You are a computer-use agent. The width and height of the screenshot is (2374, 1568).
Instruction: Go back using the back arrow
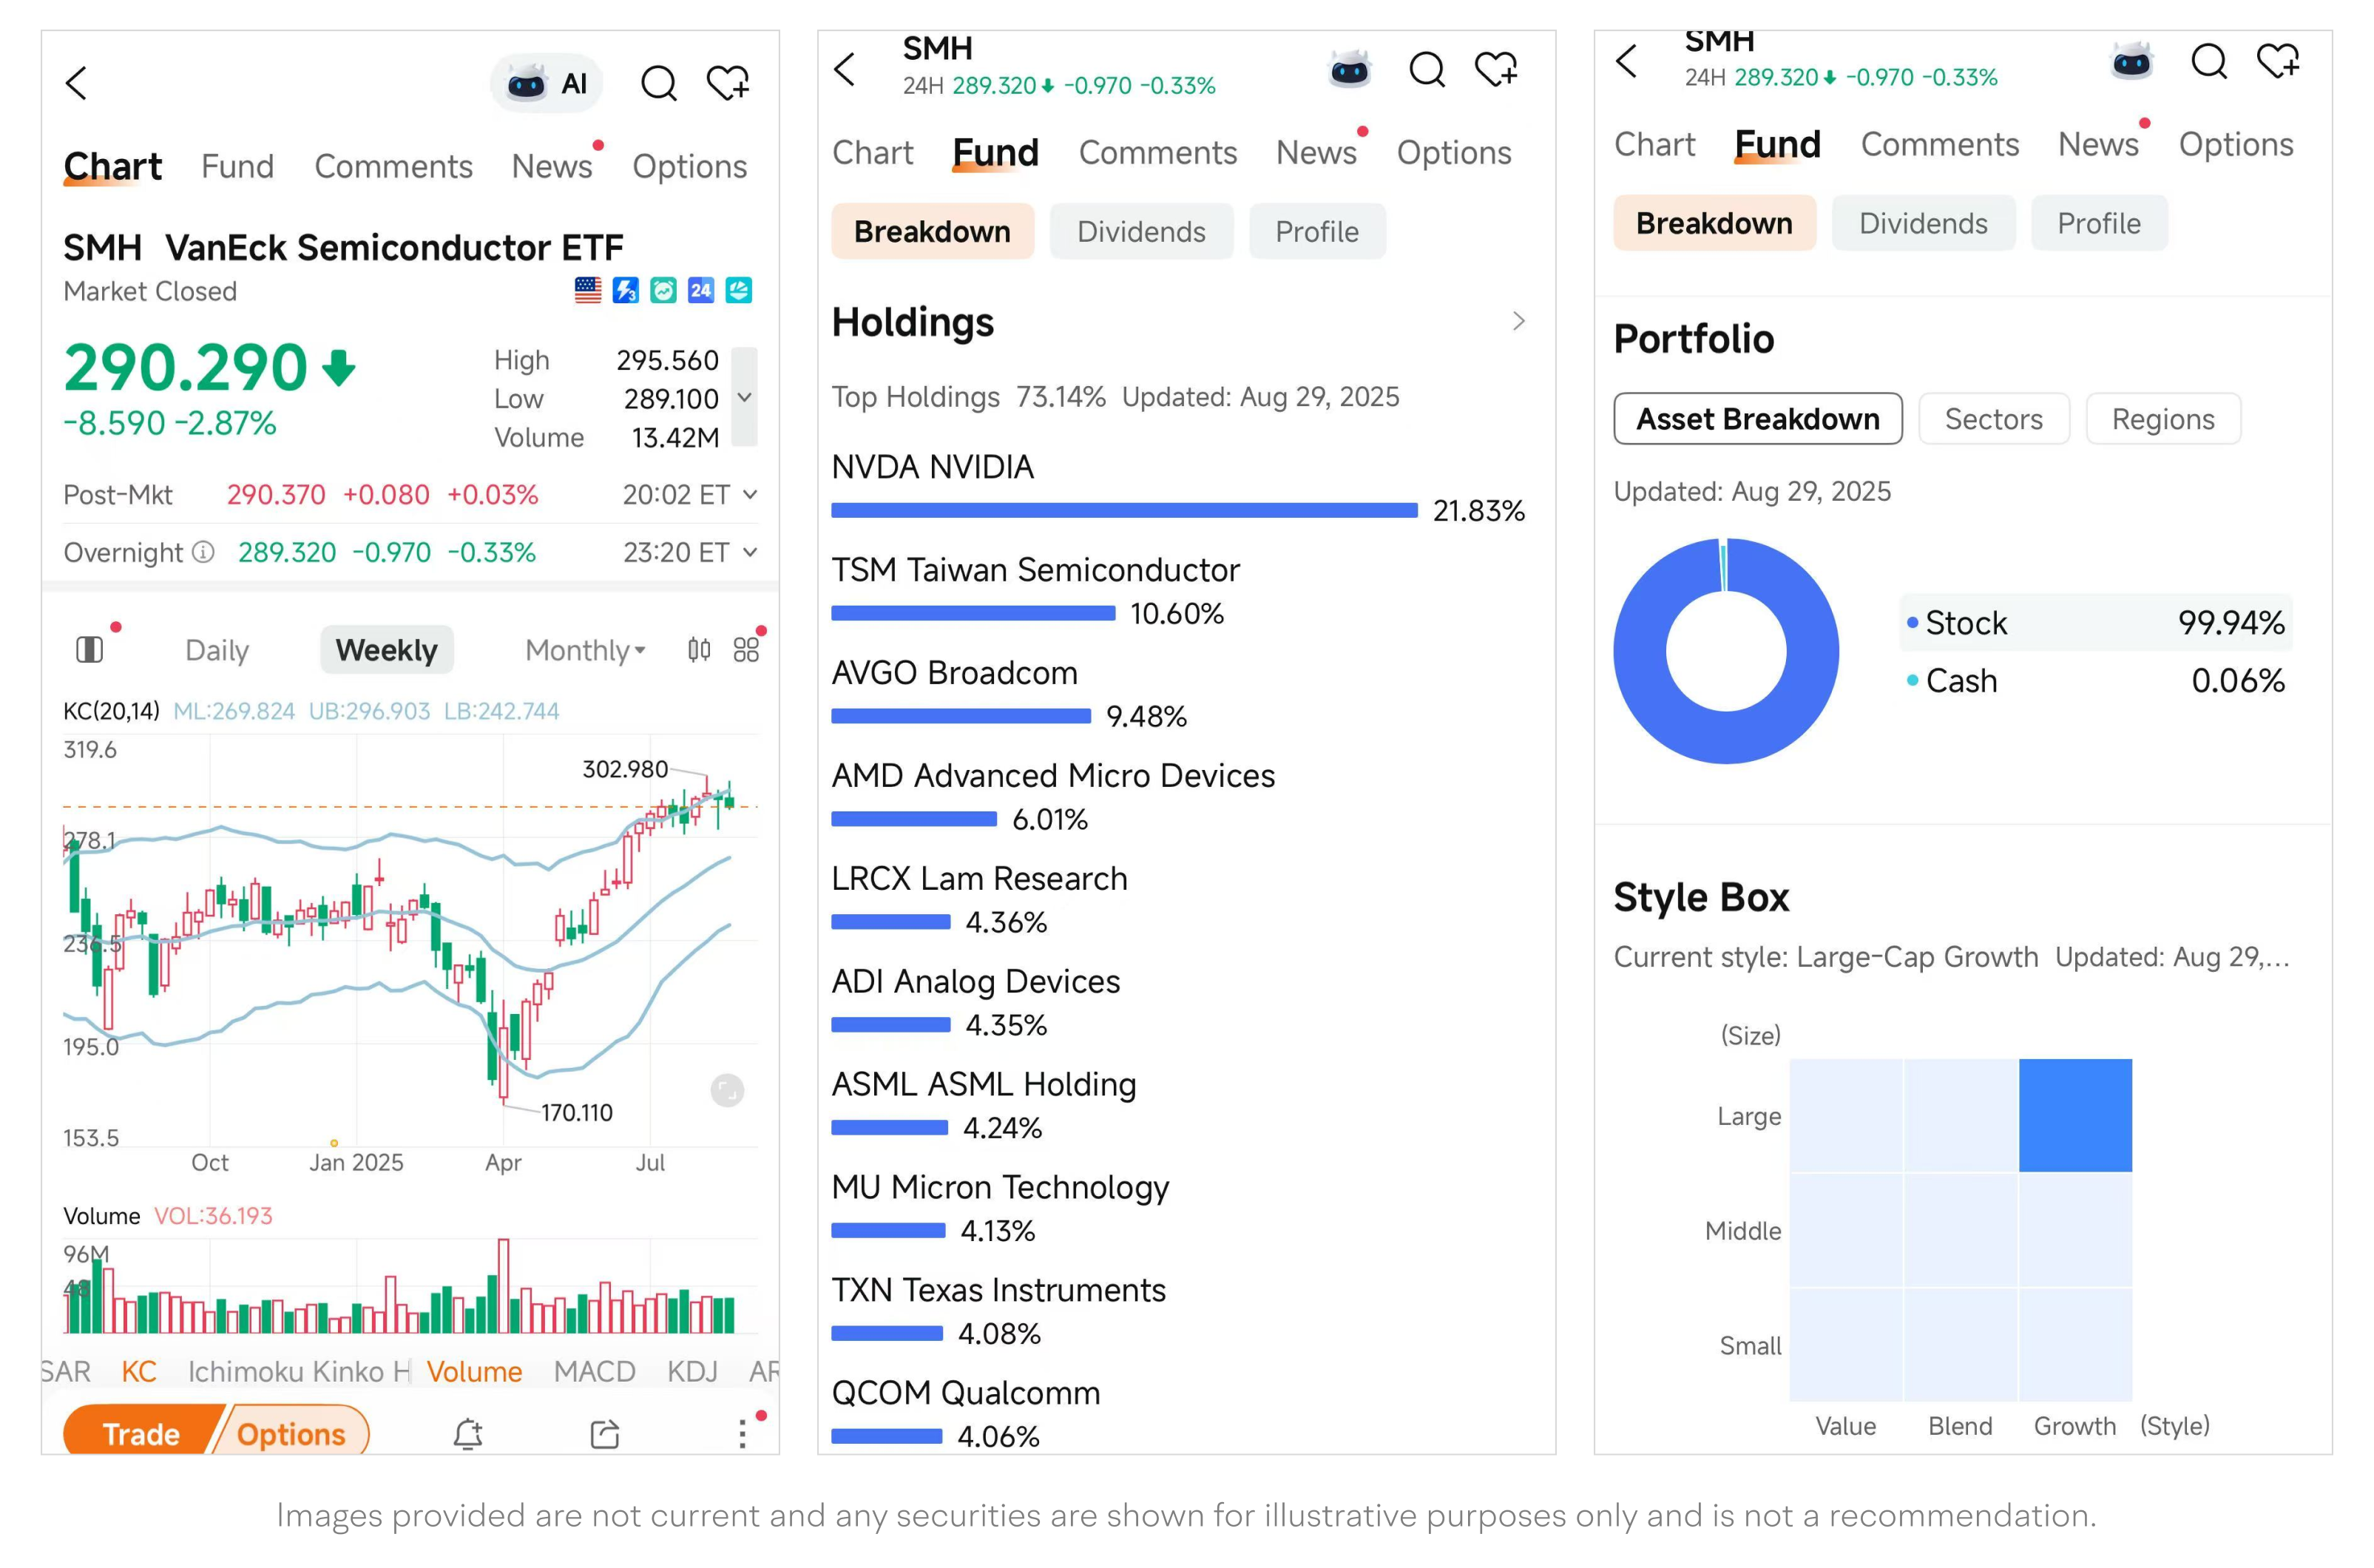pyautogui.click(x=77, y=83)
